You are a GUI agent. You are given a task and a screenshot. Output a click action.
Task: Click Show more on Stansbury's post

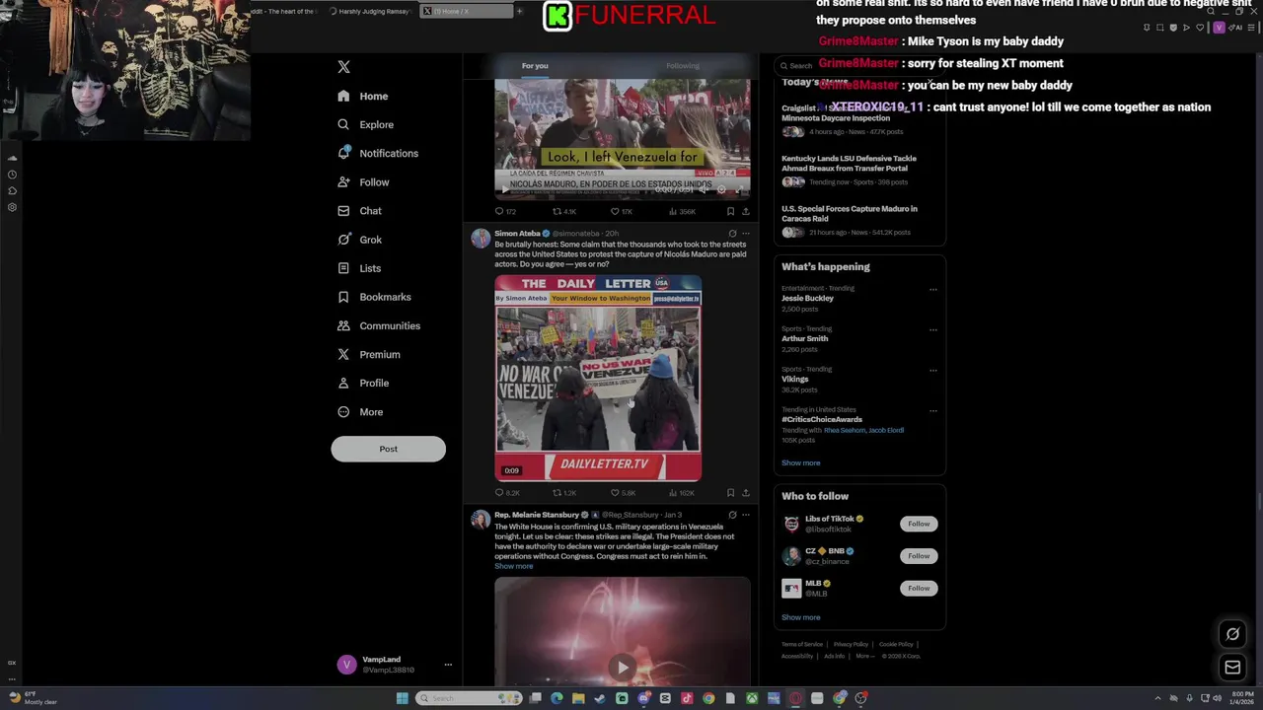point(513,566)
